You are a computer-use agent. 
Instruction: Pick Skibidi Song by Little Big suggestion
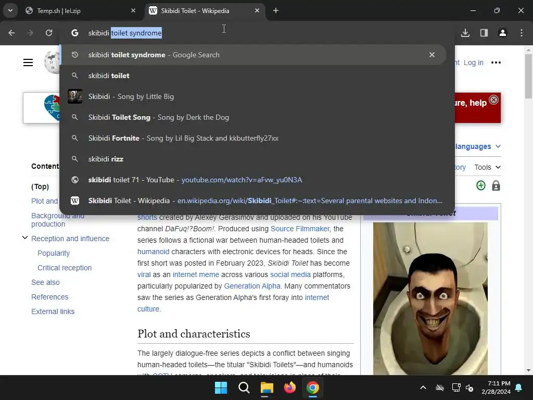click(253, 96)
